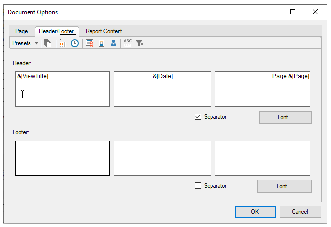Uncheck the header Separator checkbox
The height and width of the screenshot is (227, 331).
198,117
